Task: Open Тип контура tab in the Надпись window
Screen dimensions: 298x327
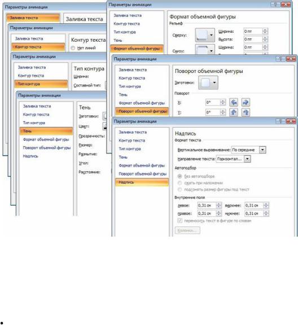Action: [x=130, y=149]
